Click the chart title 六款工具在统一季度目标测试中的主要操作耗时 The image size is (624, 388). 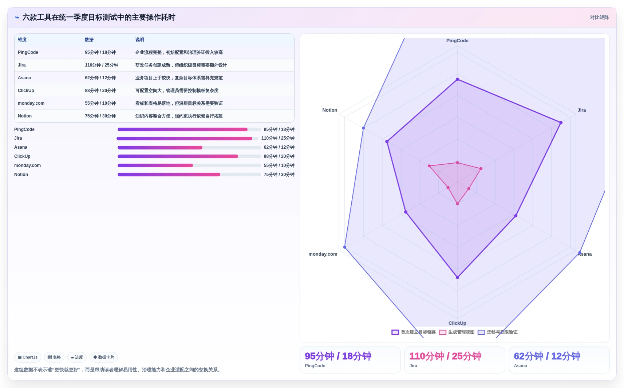tap(99, 17)
